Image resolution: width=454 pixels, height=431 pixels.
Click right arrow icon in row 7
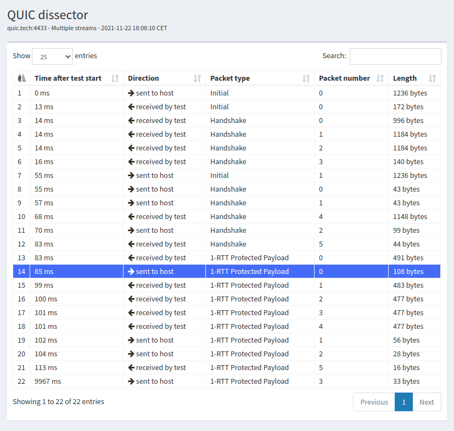click(131, 176)
